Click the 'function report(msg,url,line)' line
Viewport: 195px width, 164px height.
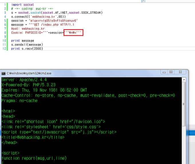pos(34,158)
